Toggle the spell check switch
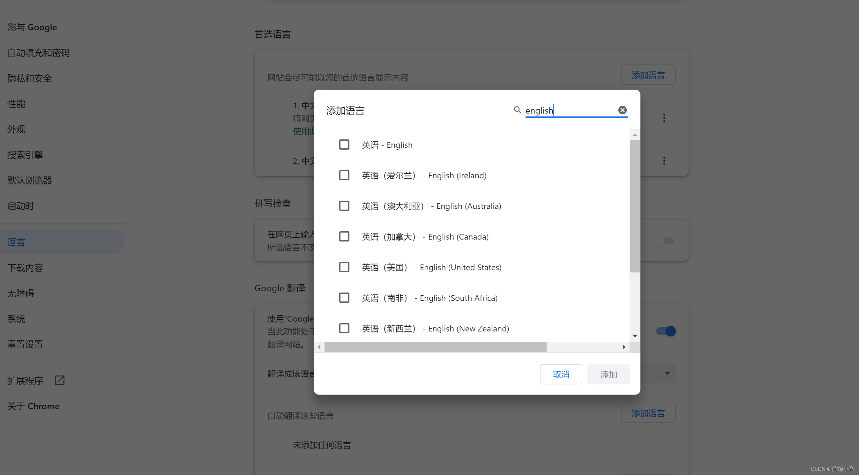Image resolution: width=859 pixels, height=475 pixels. coord(664,241)
